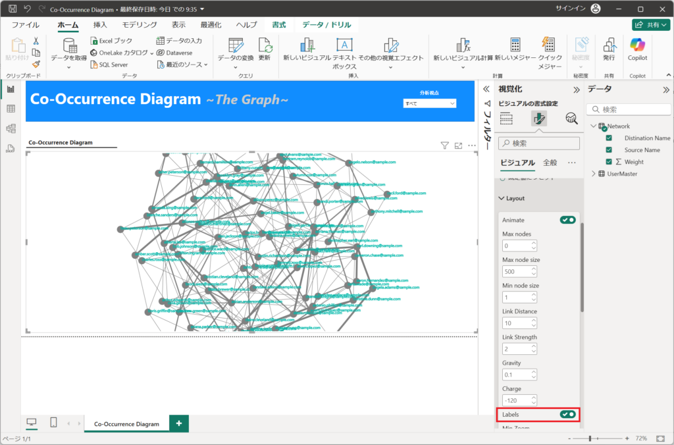Open the analytics magnifier pane icon
Viewport: 674px width, 445px height.
(571, 118)
